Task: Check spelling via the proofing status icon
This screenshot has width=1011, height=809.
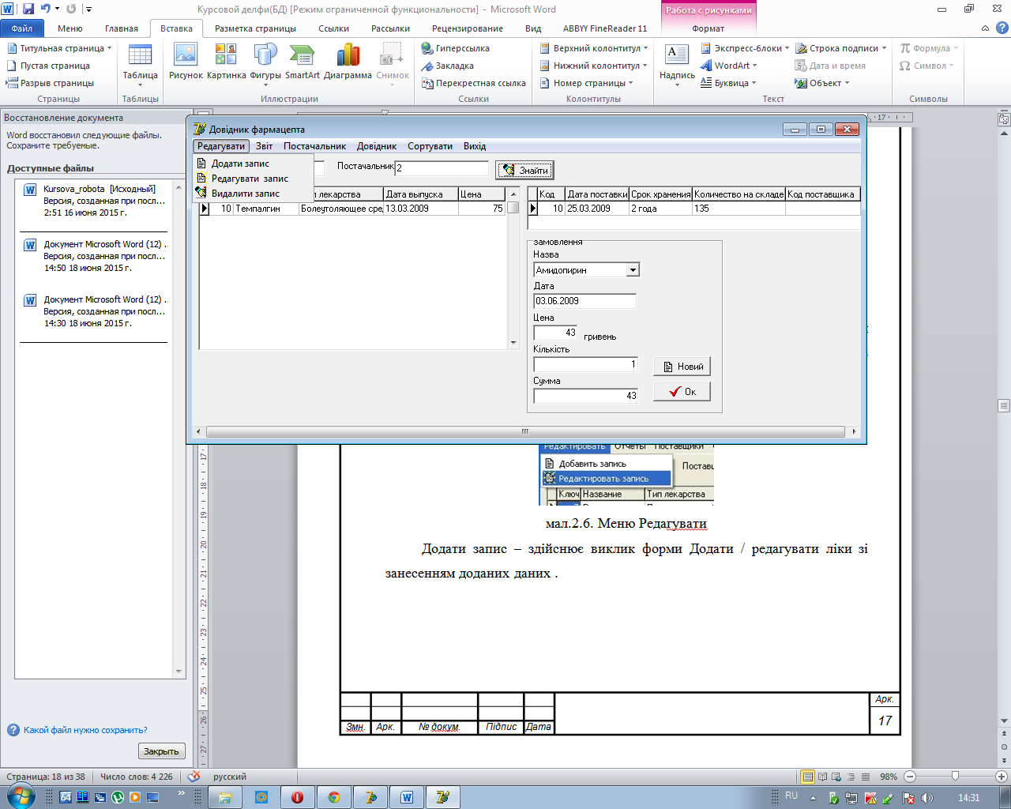Action: tap(194, 777)
